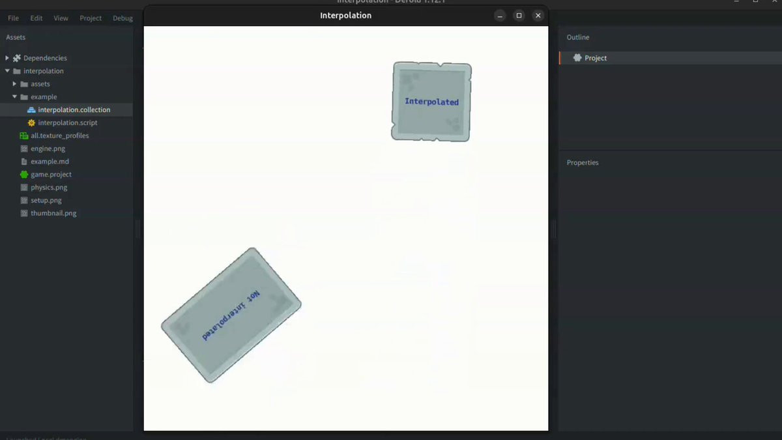The image size is (782, 440).
Task: Maximize the Interpolation game window
Action: [519, 16]
